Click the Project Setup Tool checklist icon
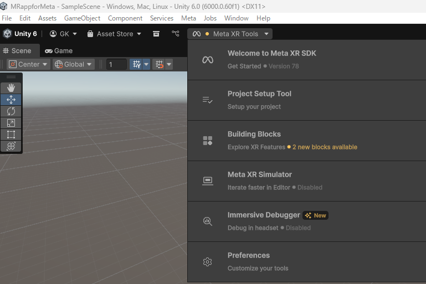This screenshot has width=426, height=284. pos(208,100)
